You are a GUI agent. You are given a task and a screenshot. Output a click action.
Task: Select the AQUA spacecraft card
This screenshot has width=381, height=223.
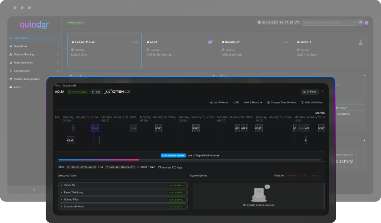tap(180, 51)
